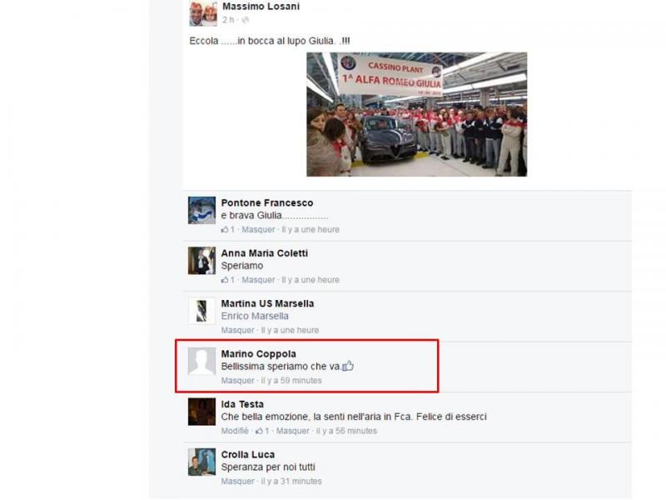Viewport: 666px width, 500px height.
Task: Click the privacy globe icon next to 2 h
Action: [245, 20]
